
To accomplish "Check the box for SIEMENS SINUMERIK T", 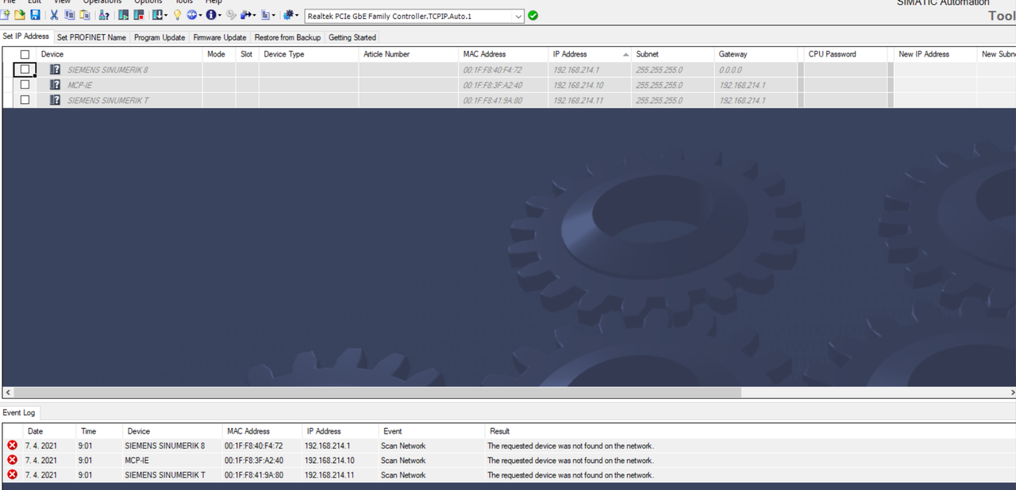I will pos(25,100).
